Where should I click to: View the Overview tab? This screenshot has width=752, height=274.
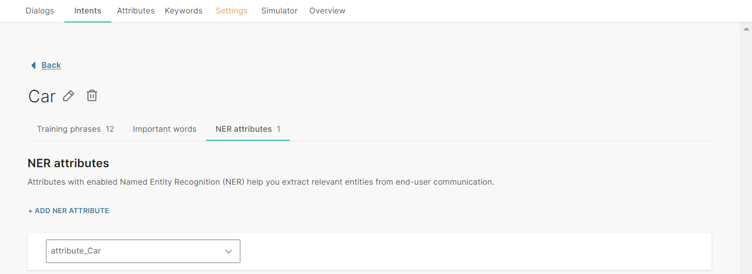327,10
